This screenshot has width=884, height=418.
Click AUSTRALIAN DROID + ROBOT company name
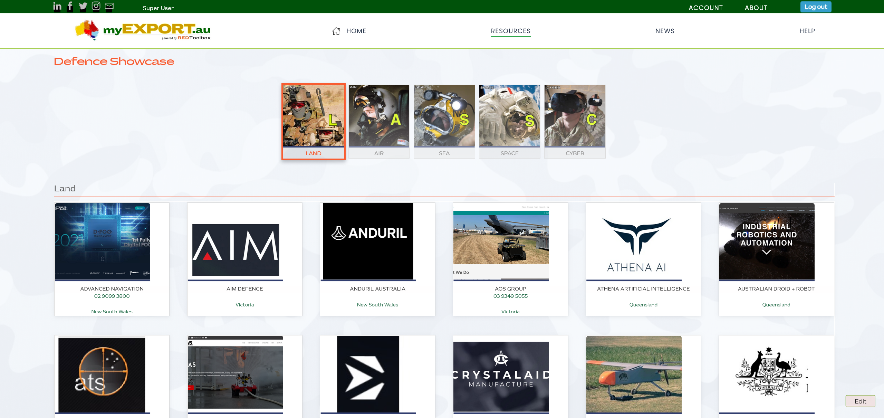click(776, 289)
